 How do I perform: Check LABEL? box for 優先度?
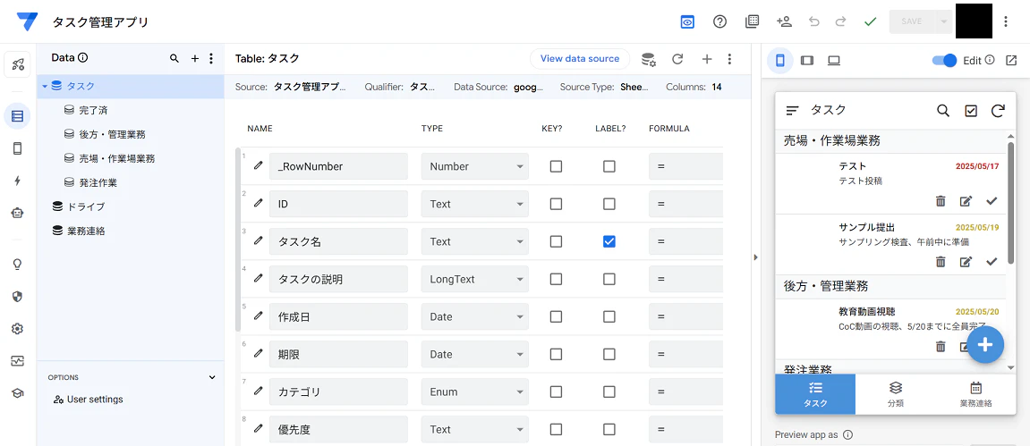[609, 430]
